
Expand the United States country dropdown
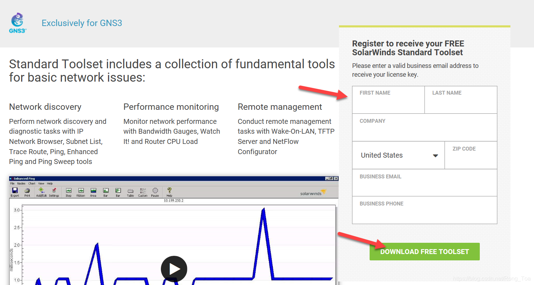pyautogui.click(x=398, y=155)
